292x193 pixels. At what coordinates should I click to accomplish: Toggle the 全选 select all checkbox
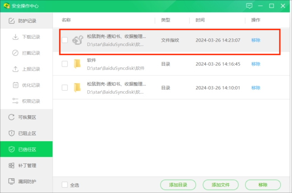(65, 185)
